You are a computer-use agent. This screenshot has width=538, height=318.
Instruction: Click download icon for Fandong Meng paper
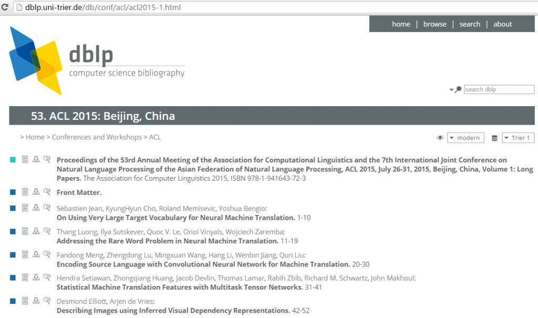pyautogui.click(x=36, y=254)
